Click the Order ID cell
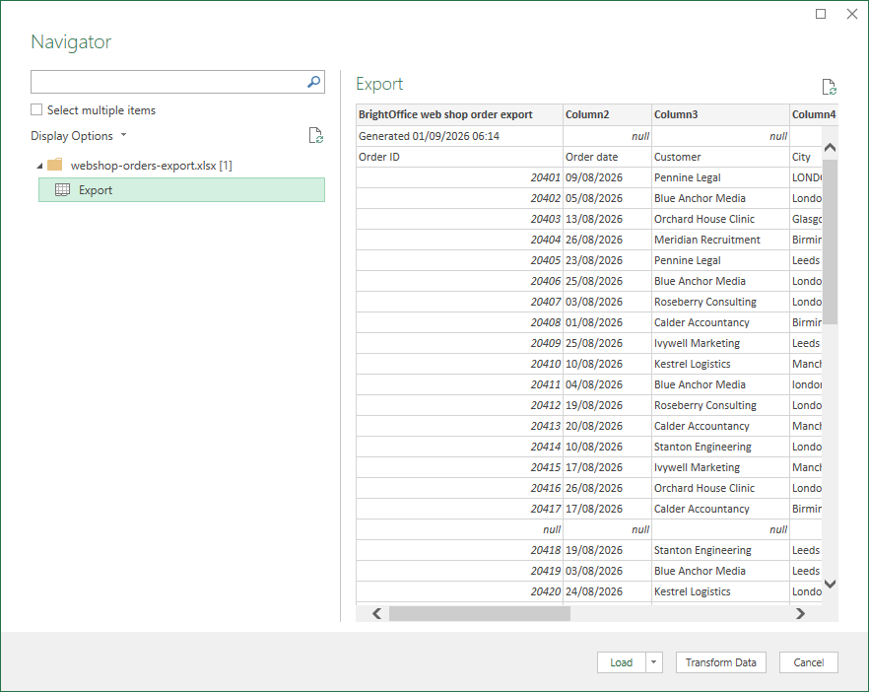 (x=459, y=157)
